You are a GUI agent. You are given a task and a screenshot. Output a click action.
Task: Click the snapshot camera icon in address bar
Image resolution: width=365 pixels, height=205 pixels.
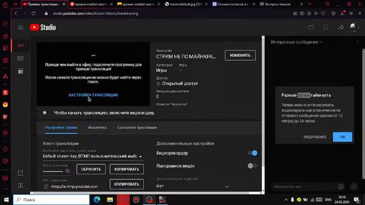coord(302,14)
